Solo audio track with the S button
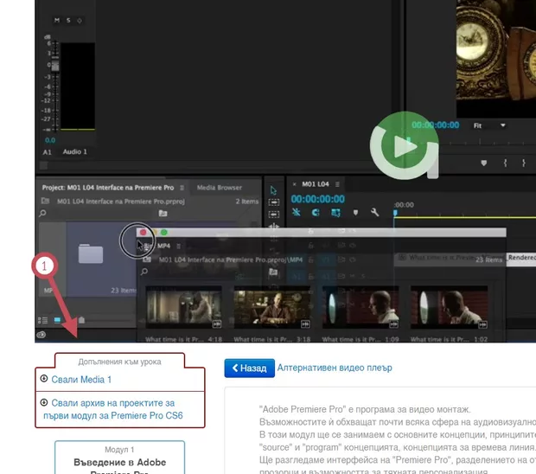This screenshot has height=474, width=536. 68,19
